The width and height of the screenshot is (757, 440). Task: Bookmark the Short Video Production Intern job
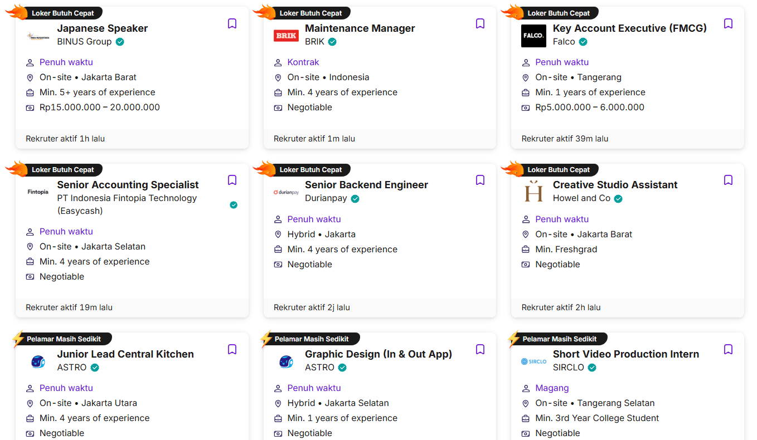click(x=728, y=349)
